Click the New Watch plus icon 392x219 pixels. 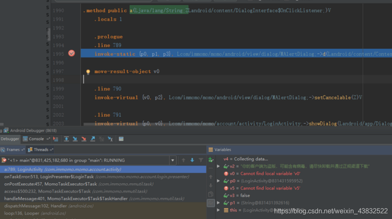pos(211,160)
